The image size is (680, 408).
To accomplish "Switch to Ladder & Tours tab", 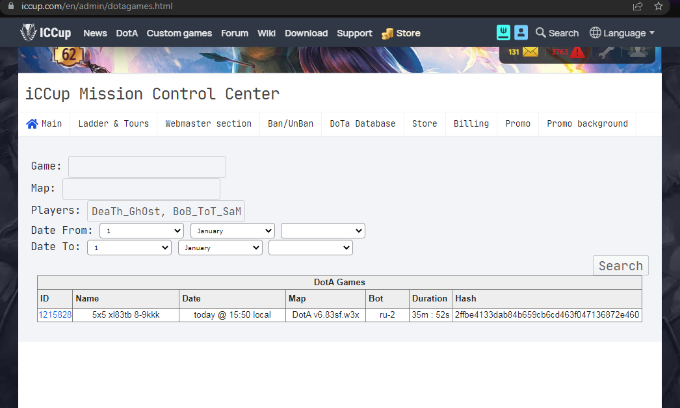I will pos(113,124).
